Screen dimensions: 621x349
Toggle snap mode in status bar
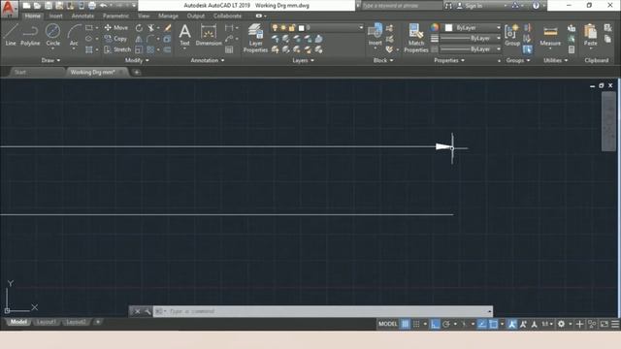416,324
